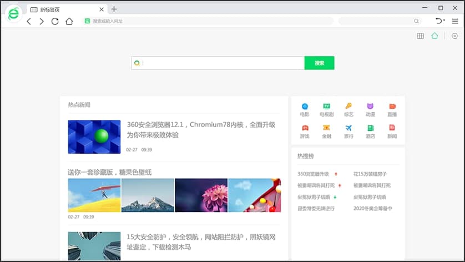
Task: Open hot search 2020冬奥会筹备中
Action: [x=373, y=209]
